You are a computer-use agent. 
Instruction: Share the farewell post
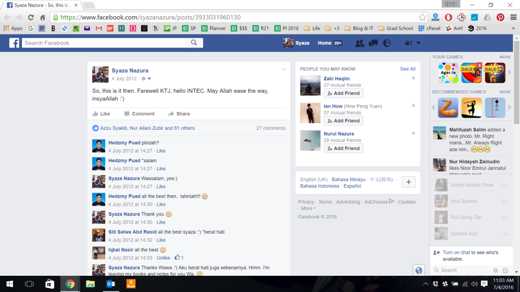point(179,114)
